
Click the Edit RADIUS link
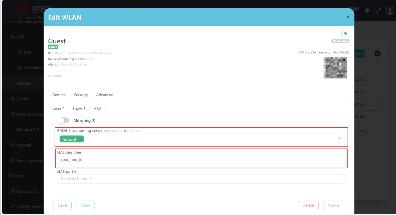tap(131, 131)
